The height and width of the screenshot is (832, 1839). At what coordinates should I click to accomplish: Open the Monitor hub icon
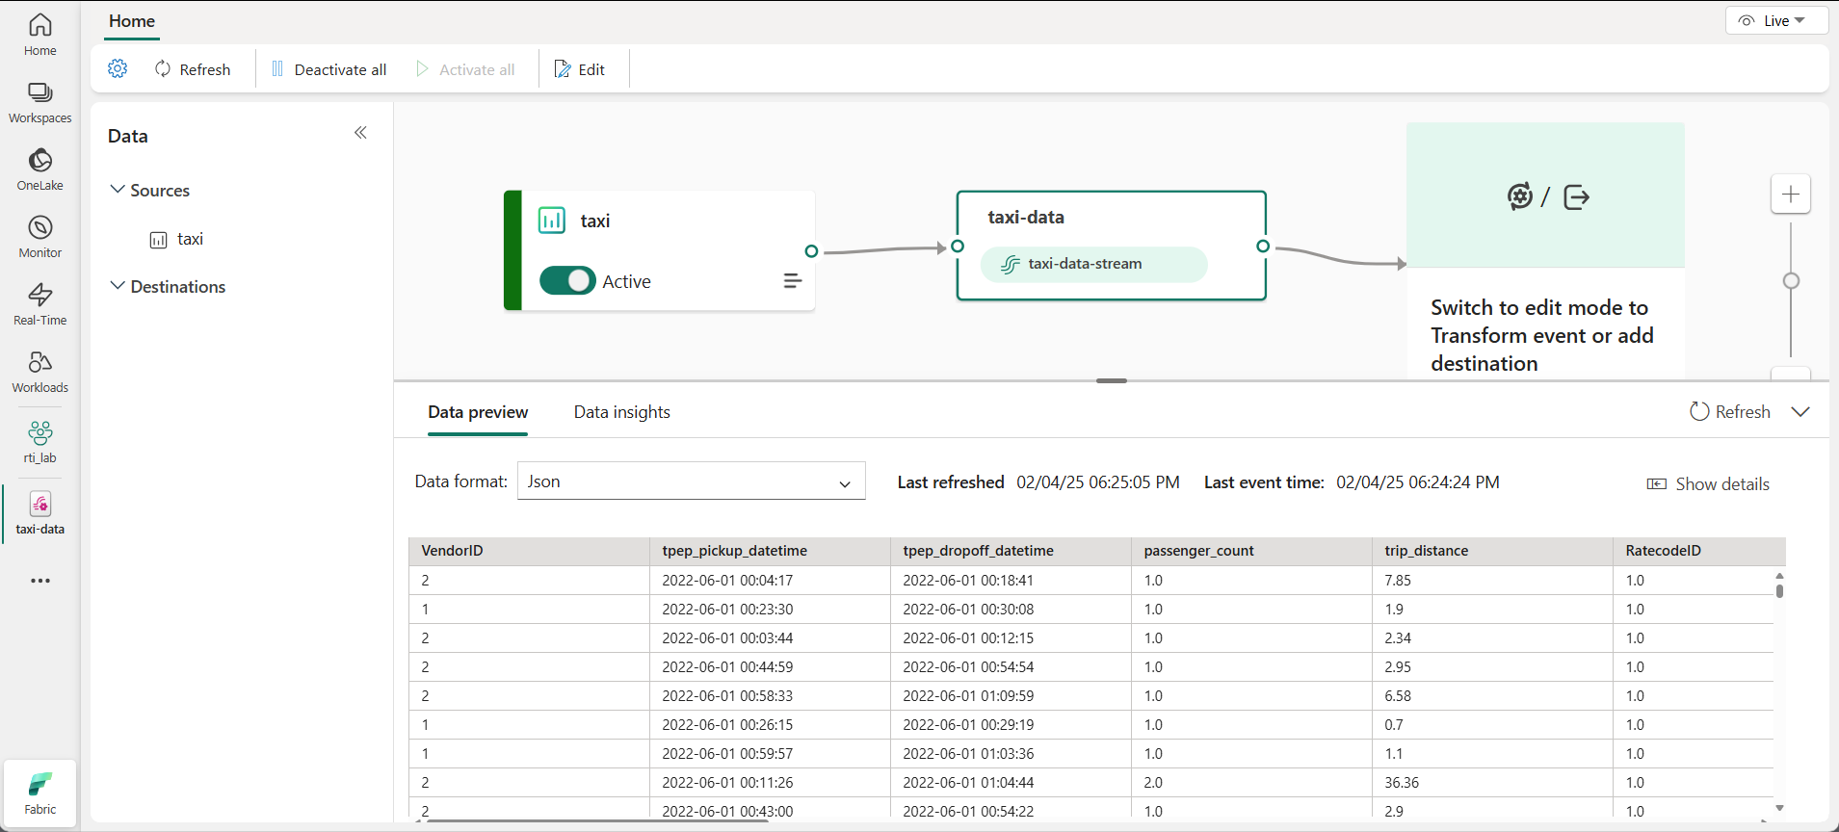click(39, 227)
